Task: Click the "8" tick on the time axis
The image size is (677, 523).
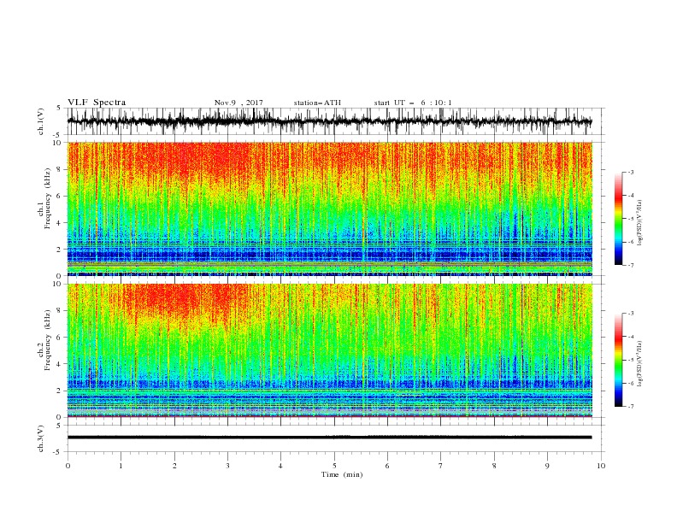Action: (x=494, y=466)
